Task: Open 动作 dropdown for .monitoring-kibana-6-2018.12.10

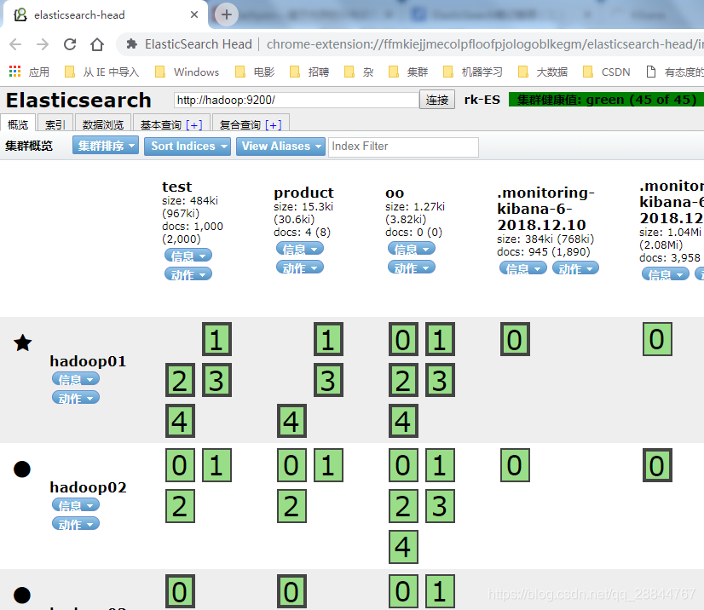Action: tap(575, 268)
